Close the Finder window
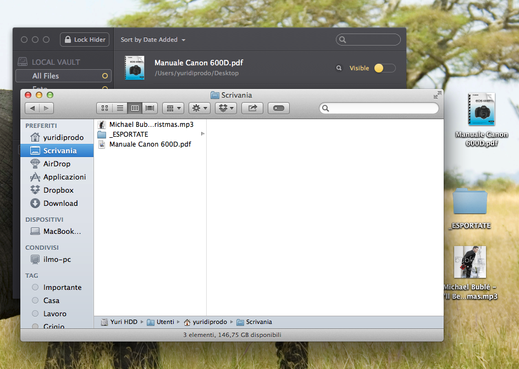The height and width of the screenshot is (369, 519). tap(28, 95)
